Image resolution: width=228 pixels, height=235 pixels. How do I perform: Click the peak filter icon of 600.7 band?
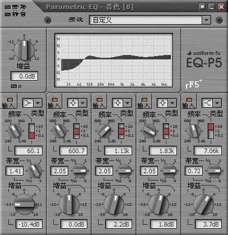(73, 103)
